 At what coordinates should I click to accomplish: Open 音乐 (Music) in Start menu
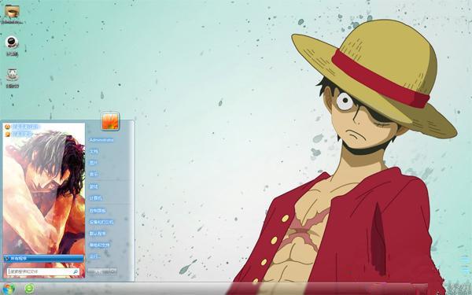[94, 175]
